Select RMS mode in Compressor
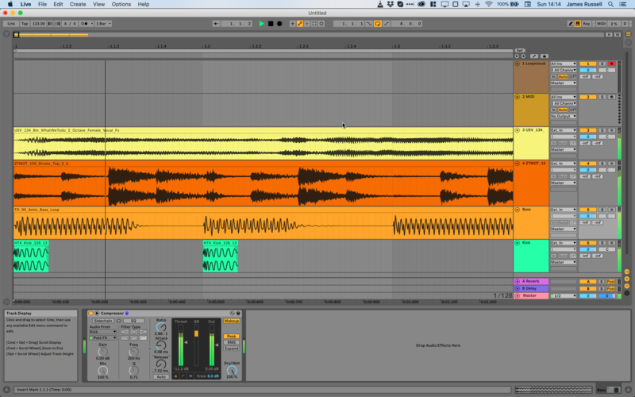635x397 pixels. 232,342
